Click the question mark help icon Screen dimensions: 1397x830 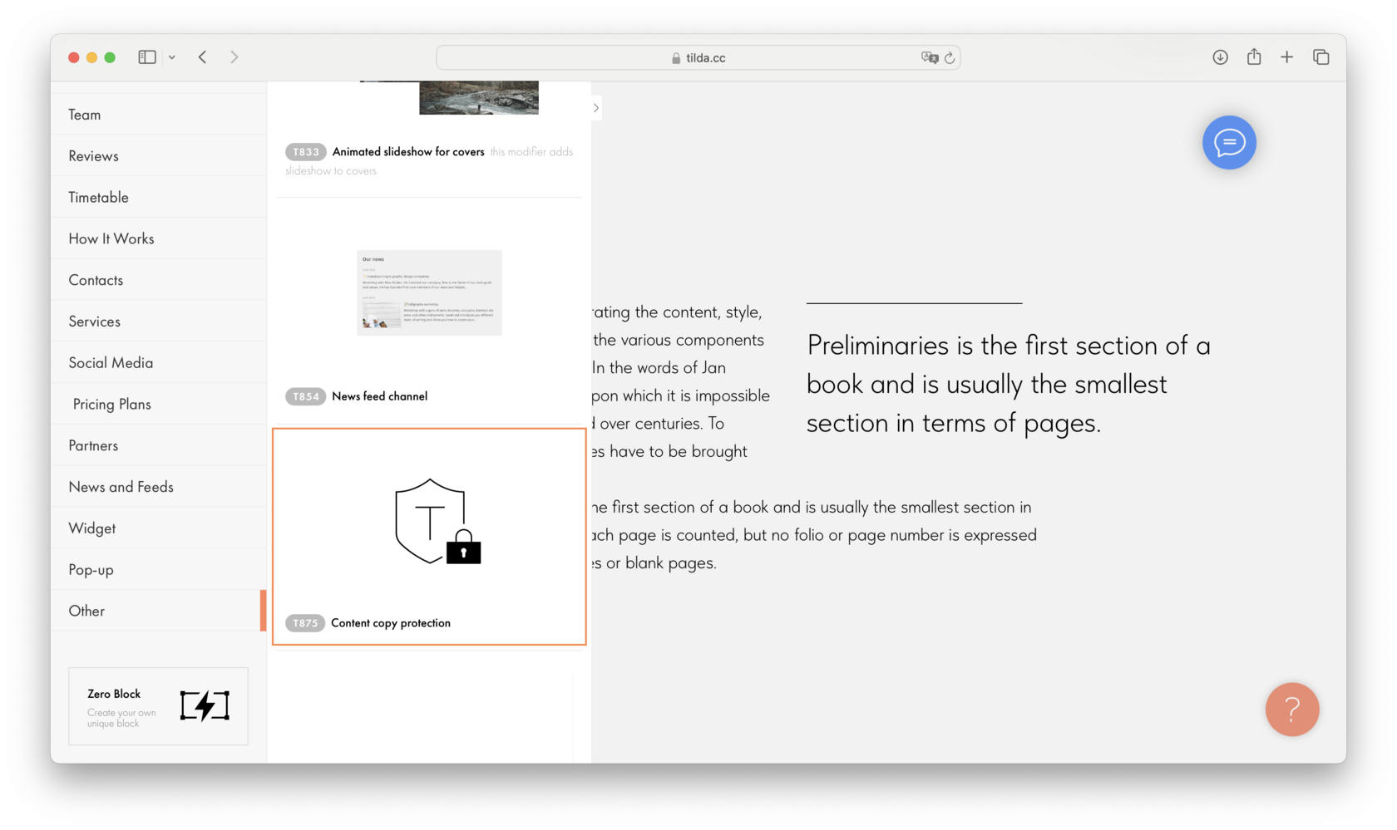pyautogui.click(x=1291, y=710)
